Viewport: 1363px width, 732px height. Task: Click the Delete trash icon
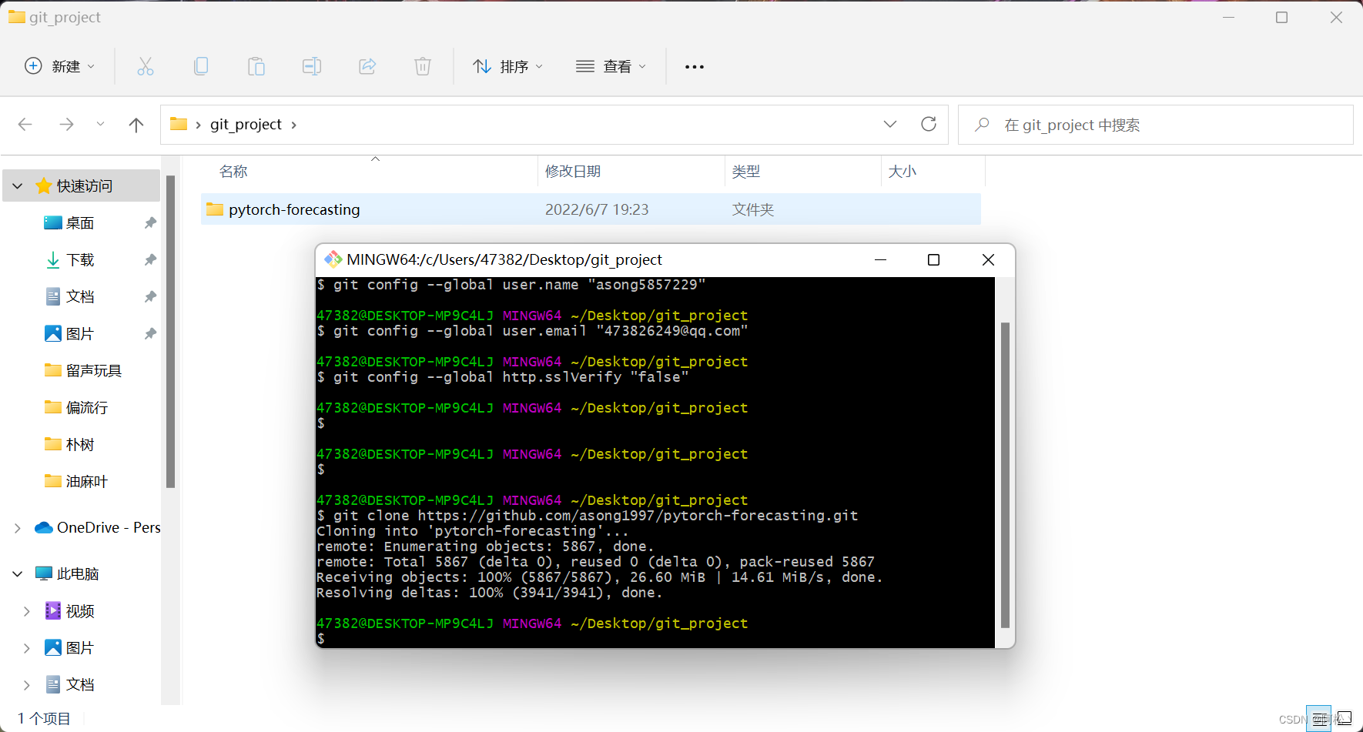[x=423, y=66]
